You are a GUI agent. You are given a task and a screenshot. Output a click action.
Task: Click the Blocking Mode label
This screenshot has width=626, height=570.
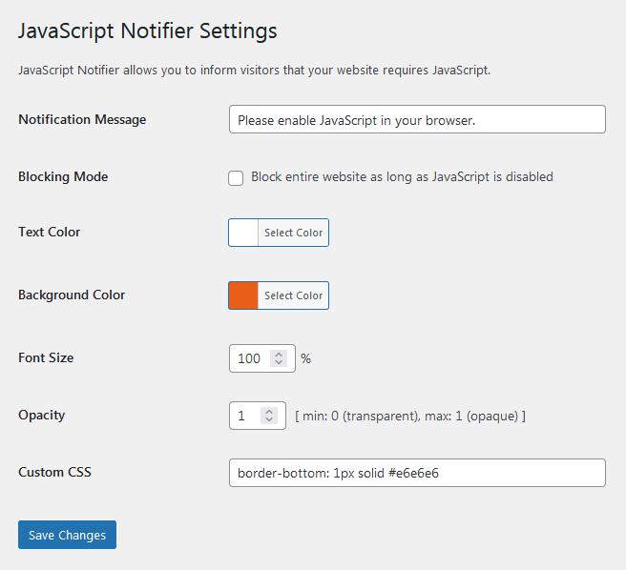point(63,177)
